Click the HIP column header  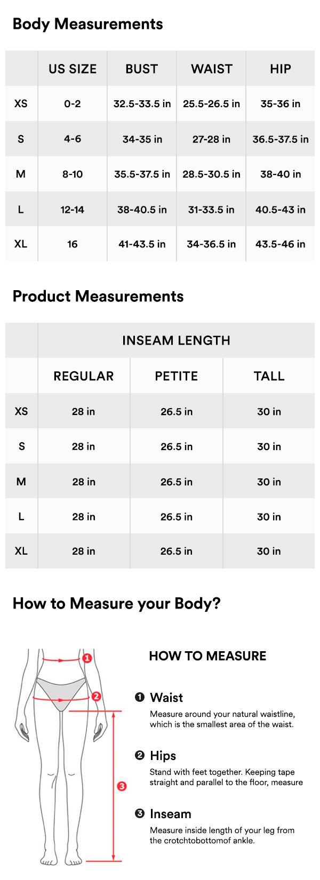point(281,69)
